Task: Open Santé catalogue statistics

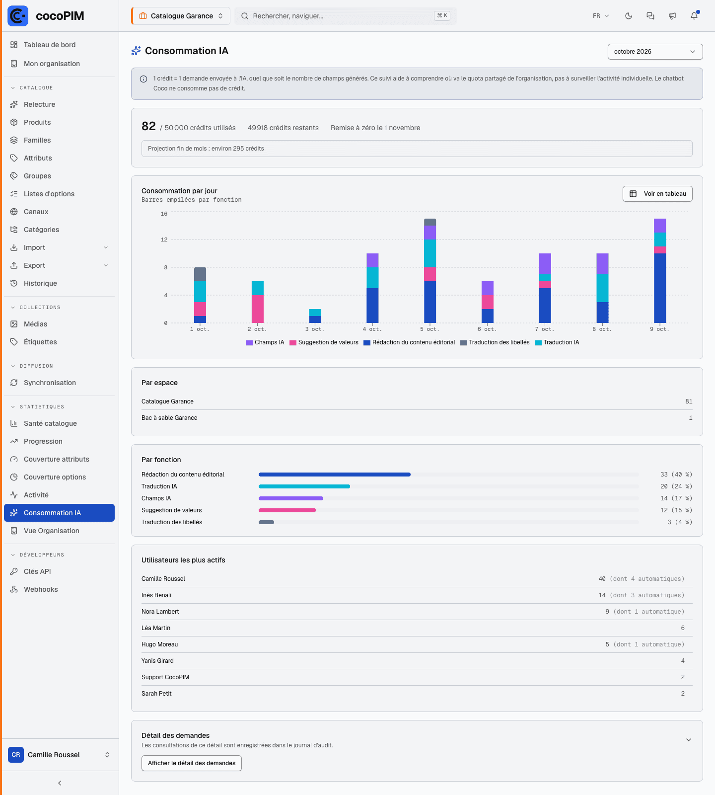Action: (60, 423)
